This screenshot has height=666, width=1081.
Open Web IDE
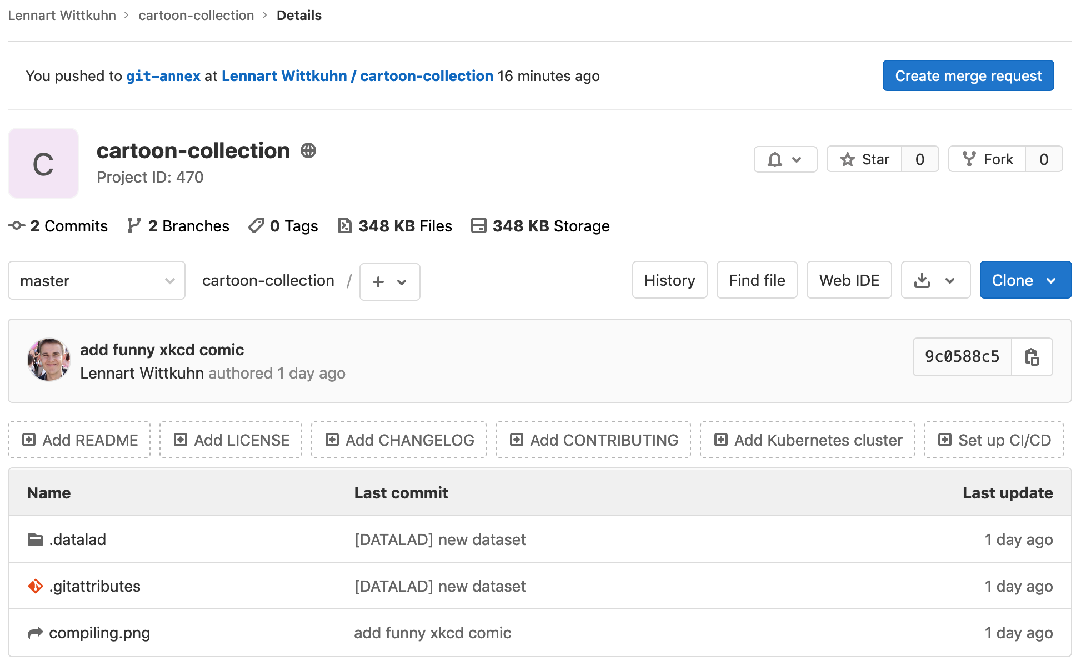[x=849, y=280]
